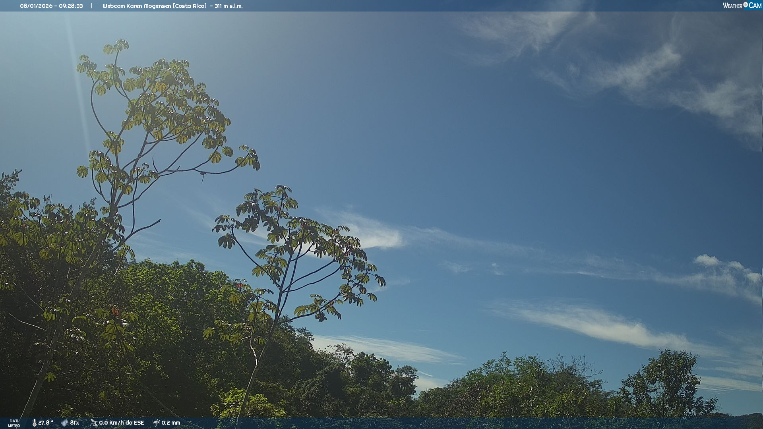Click the wind vane icon
Screen dimensions: 763x429
pyautogui.click(x=93, y=423)
